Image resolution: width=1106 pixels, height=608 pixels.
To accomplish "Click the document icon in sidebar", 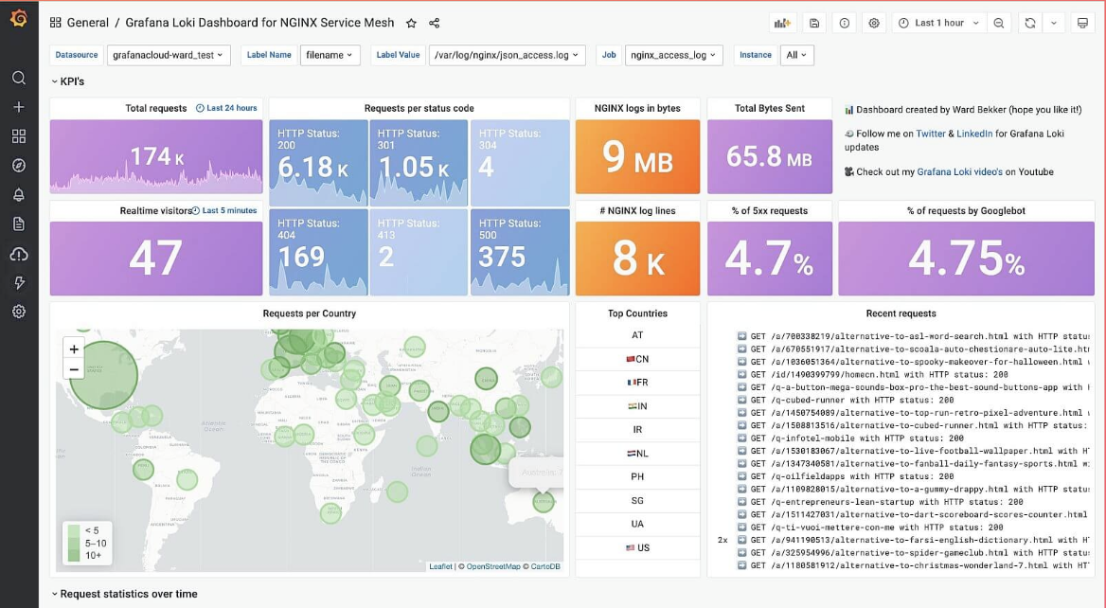I will pyautogui.click(x=19, y=224).
